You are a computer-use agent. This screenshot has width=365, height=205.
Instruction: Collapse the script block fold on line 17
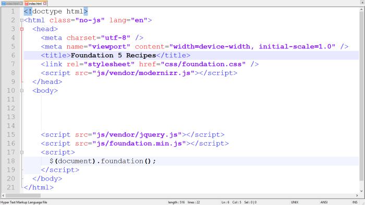coord(22,152)
